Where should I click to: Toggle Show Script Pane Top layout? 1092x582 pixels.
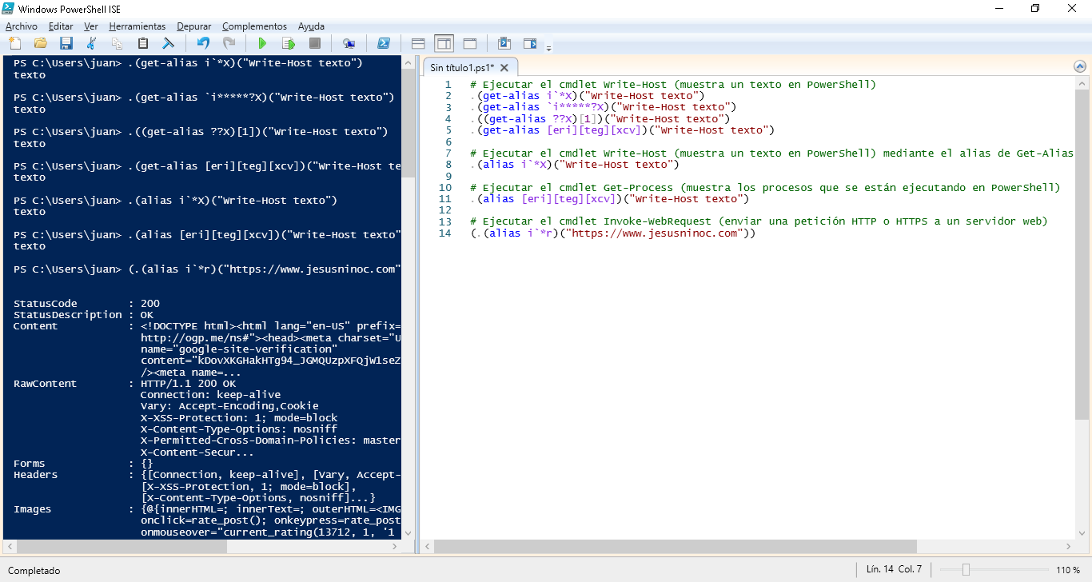tap(416, 43)
